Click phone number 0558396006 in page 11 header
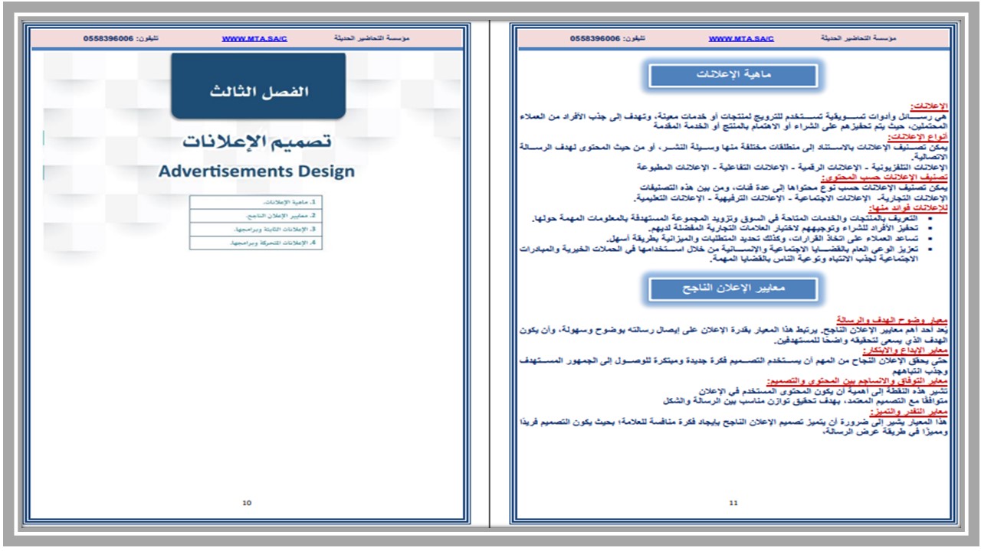This screenshot has width=981, height=551. [x=595, y=38]
